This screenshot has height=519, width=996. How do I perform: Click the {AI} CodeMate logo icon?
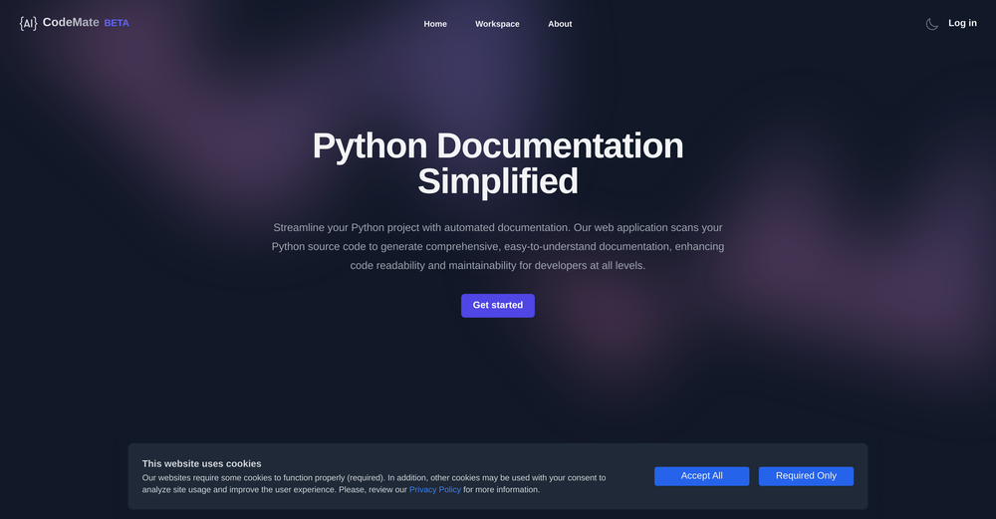(x=28, y=23)
